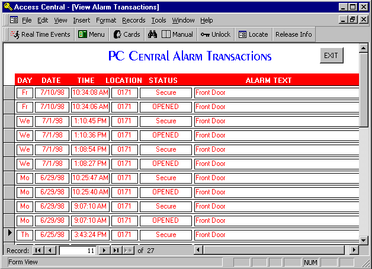Viewport: 372px width, 269px height.
Task: Open the Manual toolbar button
Action: tap(178, 34)
